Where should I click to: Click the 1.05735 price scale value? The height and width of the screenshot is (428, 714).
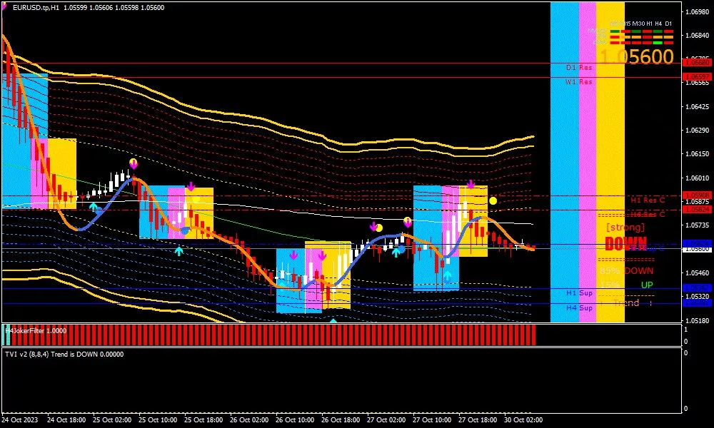coord(698,225)
